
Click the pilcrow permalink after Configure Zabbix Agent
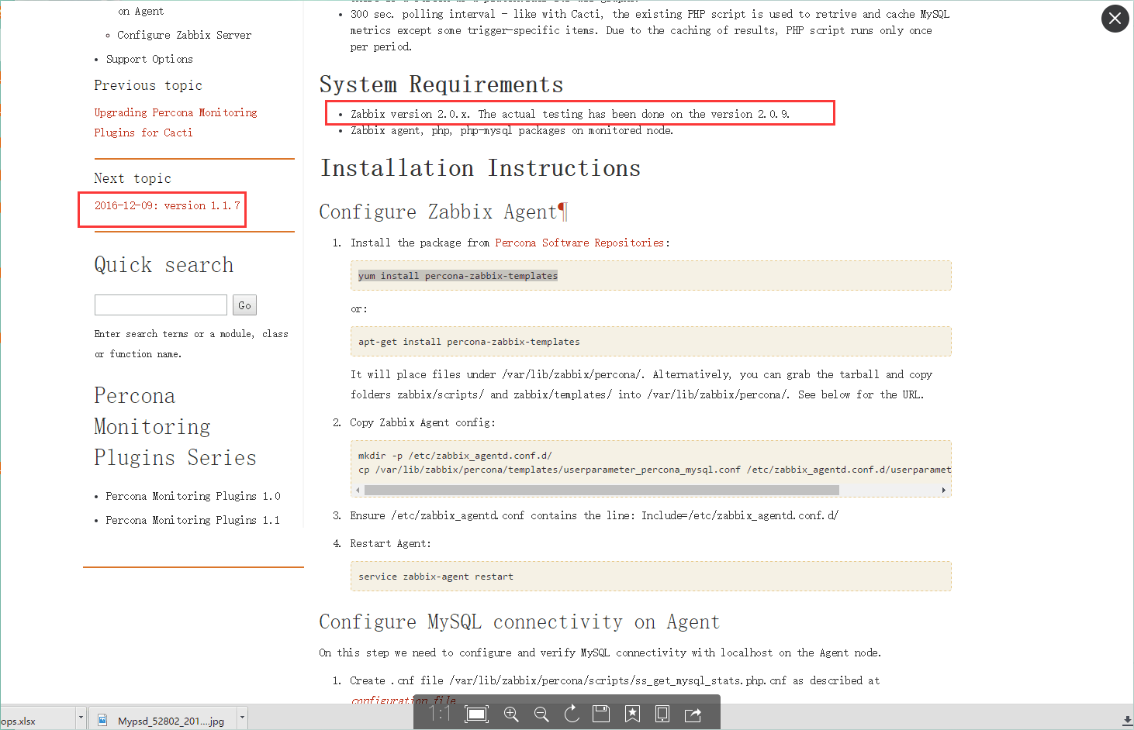(x=562, y=212)
